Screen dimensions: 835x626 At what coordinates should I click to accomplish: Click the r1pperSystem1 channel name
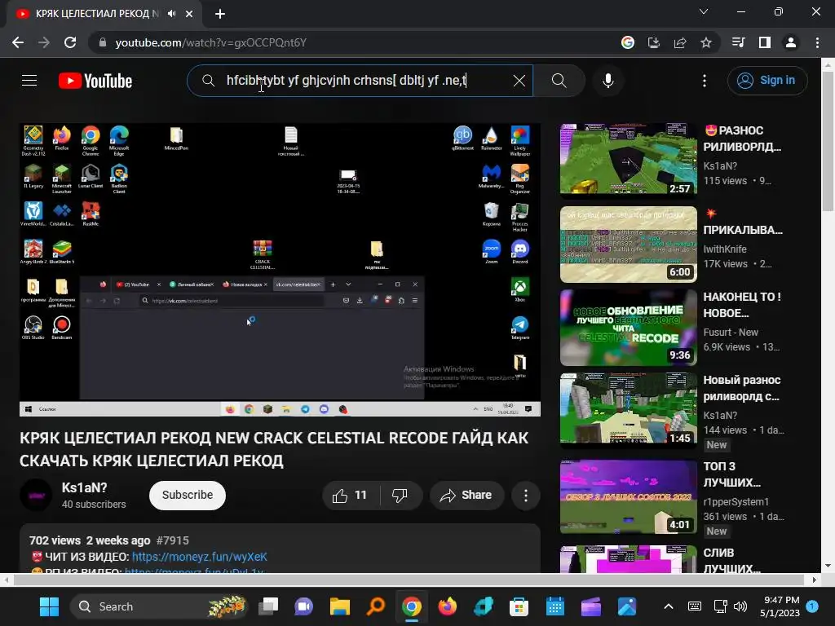click(736, 501)
